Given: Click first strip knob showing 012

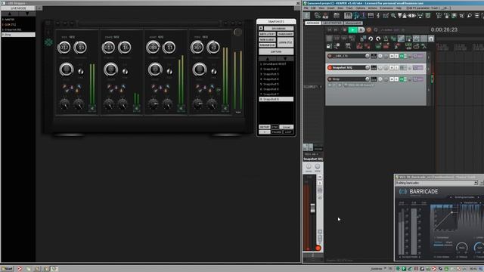Looking at the screenshot, I should pyautogui.click(x=64, y=48).
